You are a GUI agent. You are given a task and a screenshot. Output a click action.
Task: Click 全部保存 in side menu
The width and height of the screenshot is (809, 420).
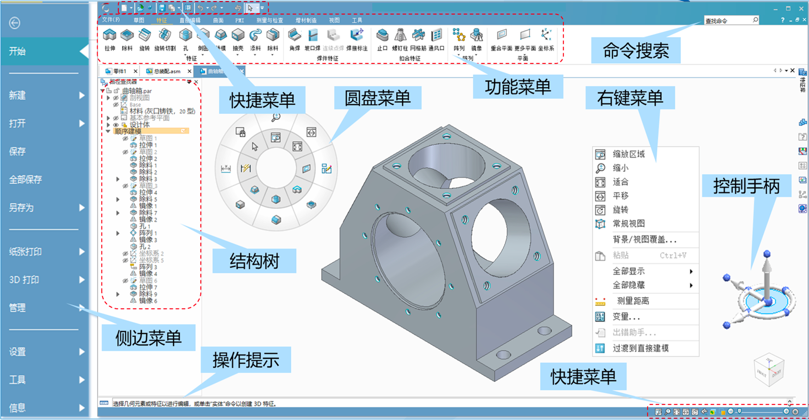point(26,180)
